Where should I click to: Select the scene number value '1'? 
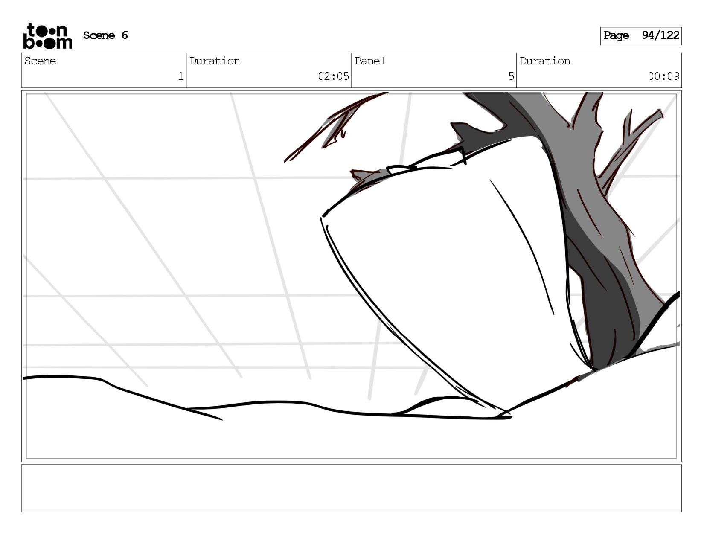[x=180, y=76]
